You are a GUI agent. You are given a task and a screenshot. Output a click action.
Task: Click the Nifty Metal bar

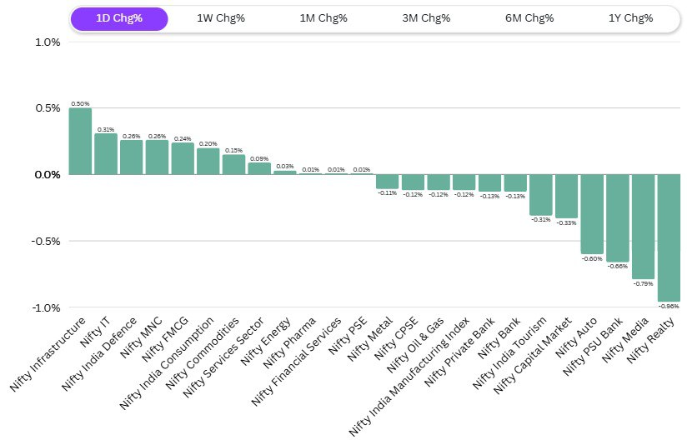point(388,182)
